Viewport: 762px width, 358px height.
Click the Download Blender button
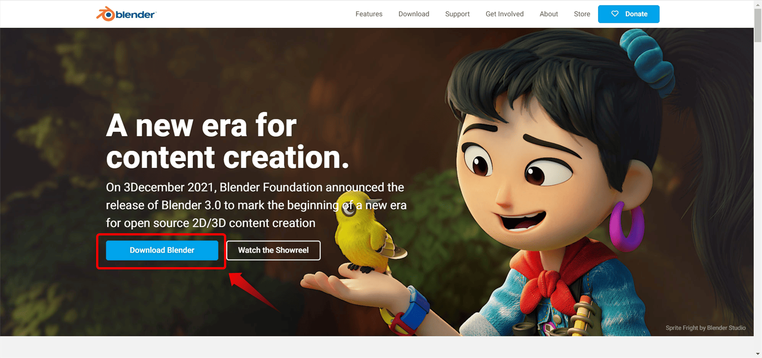point(162,250)
